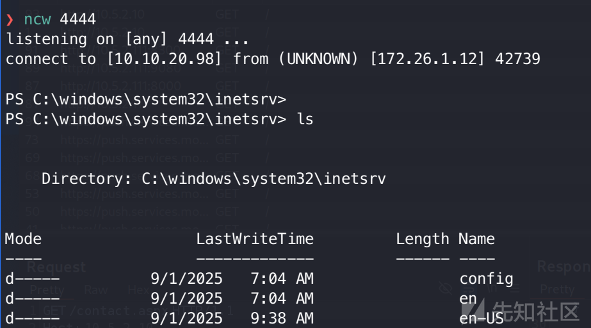Switch to faint Pretty tab under Request
591x328 pixels.
pos(47,290)
